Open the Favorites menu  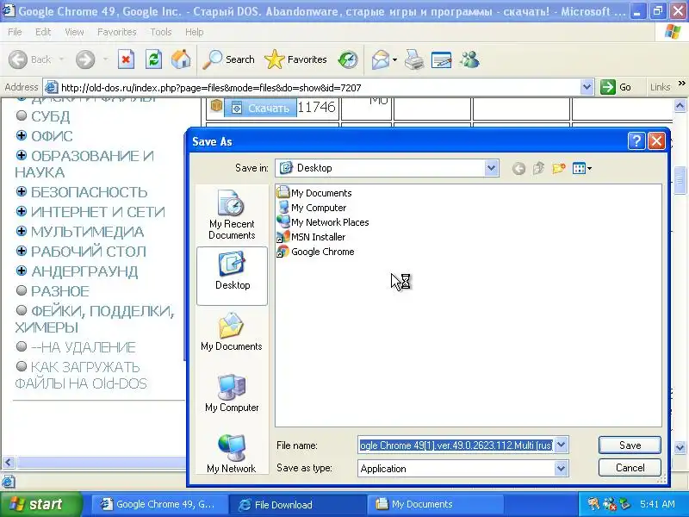[117, 32]
